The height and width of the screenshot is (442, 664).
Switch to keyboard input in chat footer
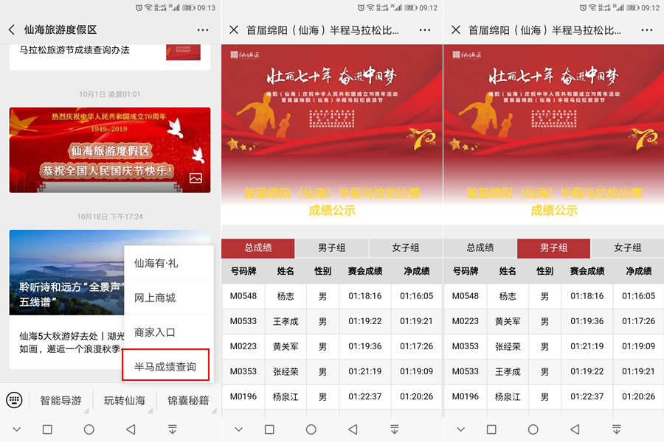pos(15,400)
